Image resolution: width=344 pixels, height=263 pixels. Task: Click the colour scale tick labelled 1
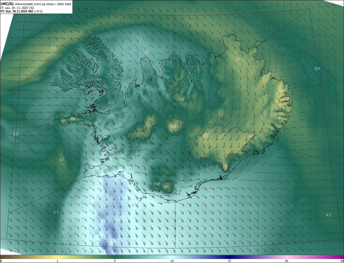click(58, 261)
